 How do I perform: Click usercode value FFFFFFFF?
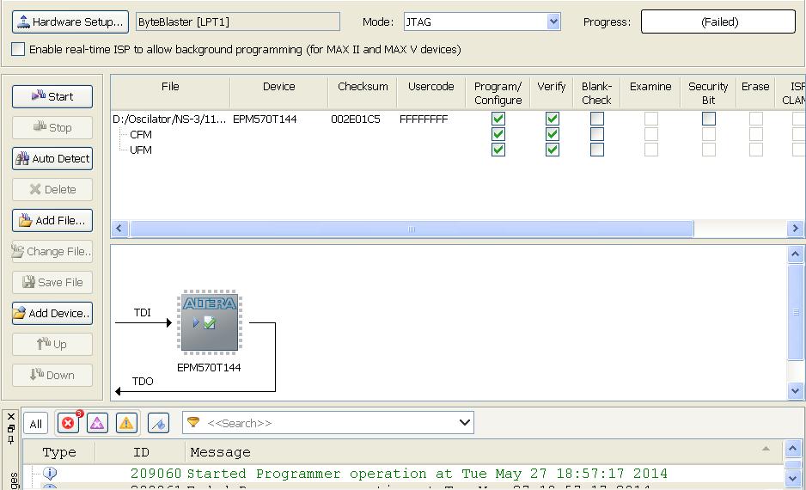424,119
